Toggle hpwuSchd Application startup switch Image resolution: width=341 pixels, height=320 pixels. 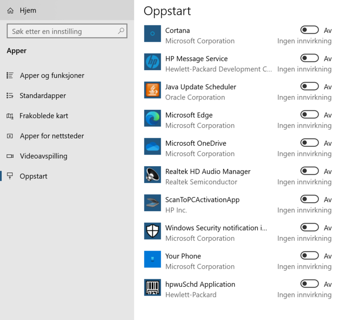pos(309,284)
